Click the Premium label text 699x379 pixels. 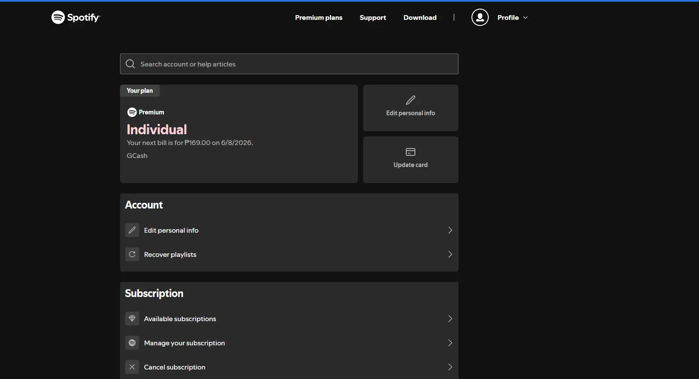click(152, 112)
